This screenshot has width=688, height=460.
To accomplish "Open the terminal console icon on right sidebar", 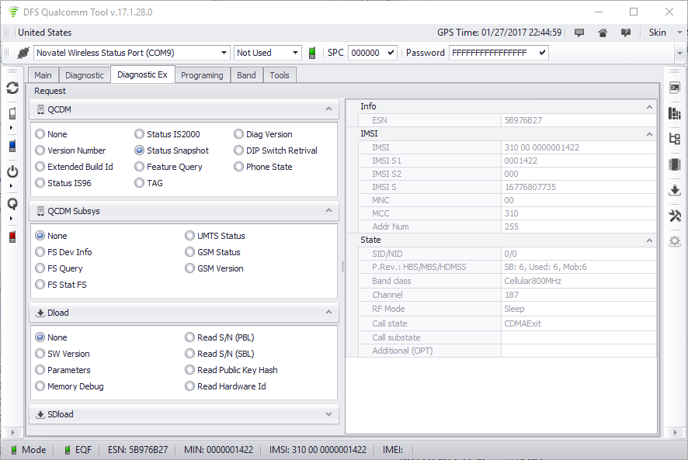I will click(x=674, y=88).
